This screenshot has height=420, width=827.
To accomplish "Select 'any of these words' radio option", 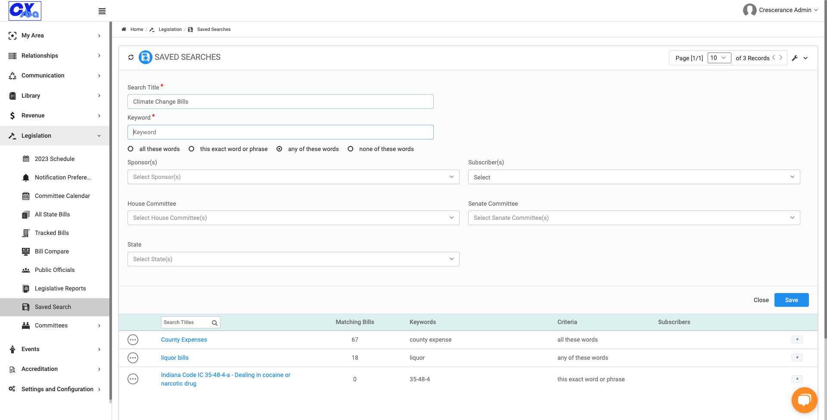I will tap(279, 149).
